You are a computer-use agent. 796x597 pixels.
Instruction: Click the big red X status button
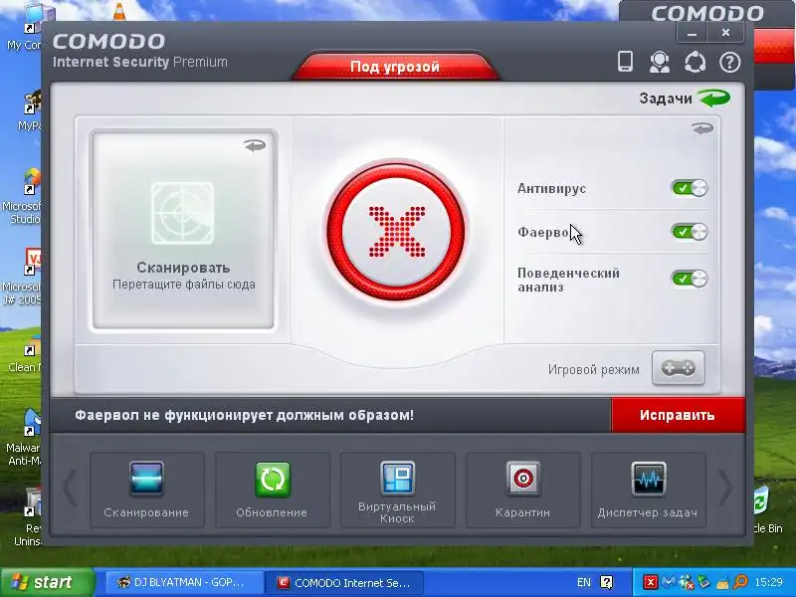pos(396,232)
